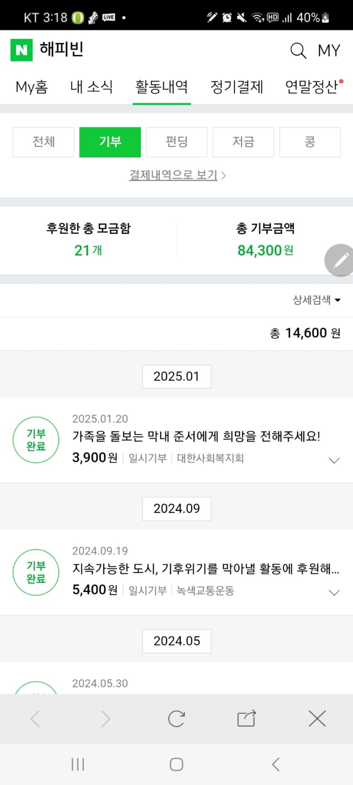Select the 전체 filter
This screenshot has width=353, height=785.
(x=43, y=142)
